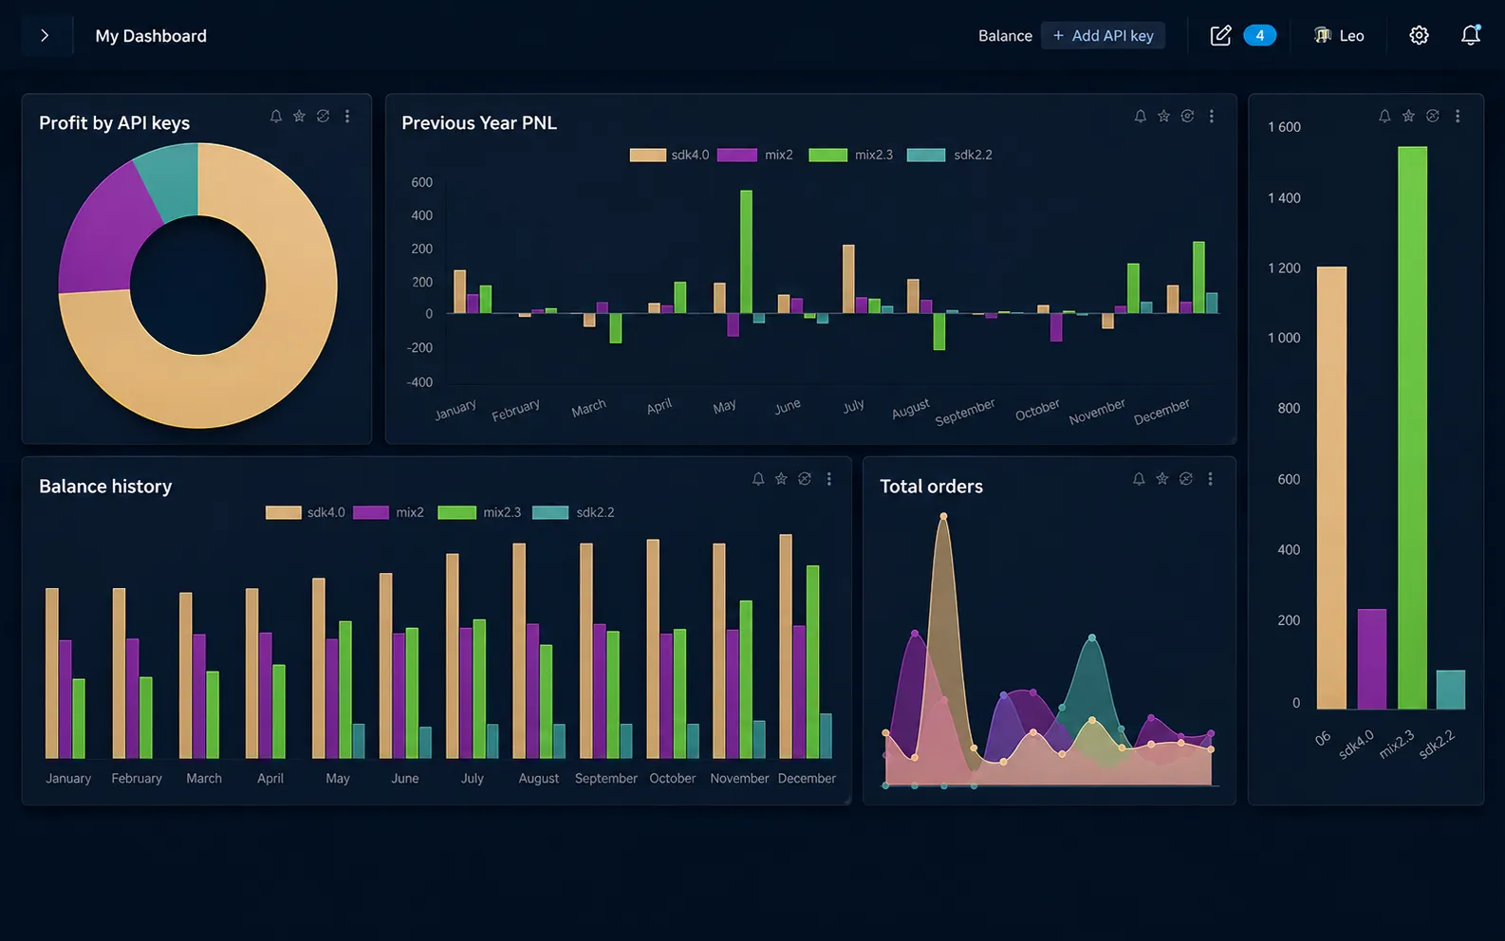Set alert bell on Balance history widget
Viewport: 1505px width, 941px height.
click(x=758, y=479)
